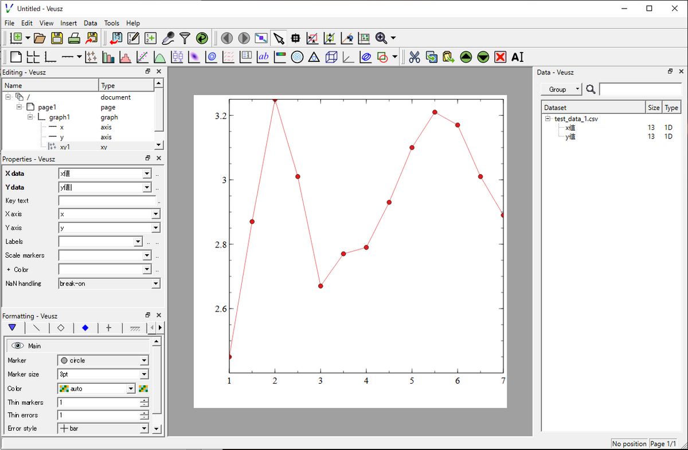This screenshot has height=450, width=688.
Task: Toggle the Main visibility eye icon
Action: (x=18, y=346)
